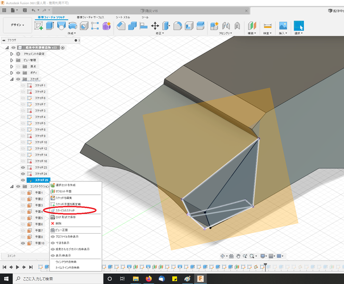Select the Sweep tool icon
This screenshot has height=284, width=344.
(73, 26)
